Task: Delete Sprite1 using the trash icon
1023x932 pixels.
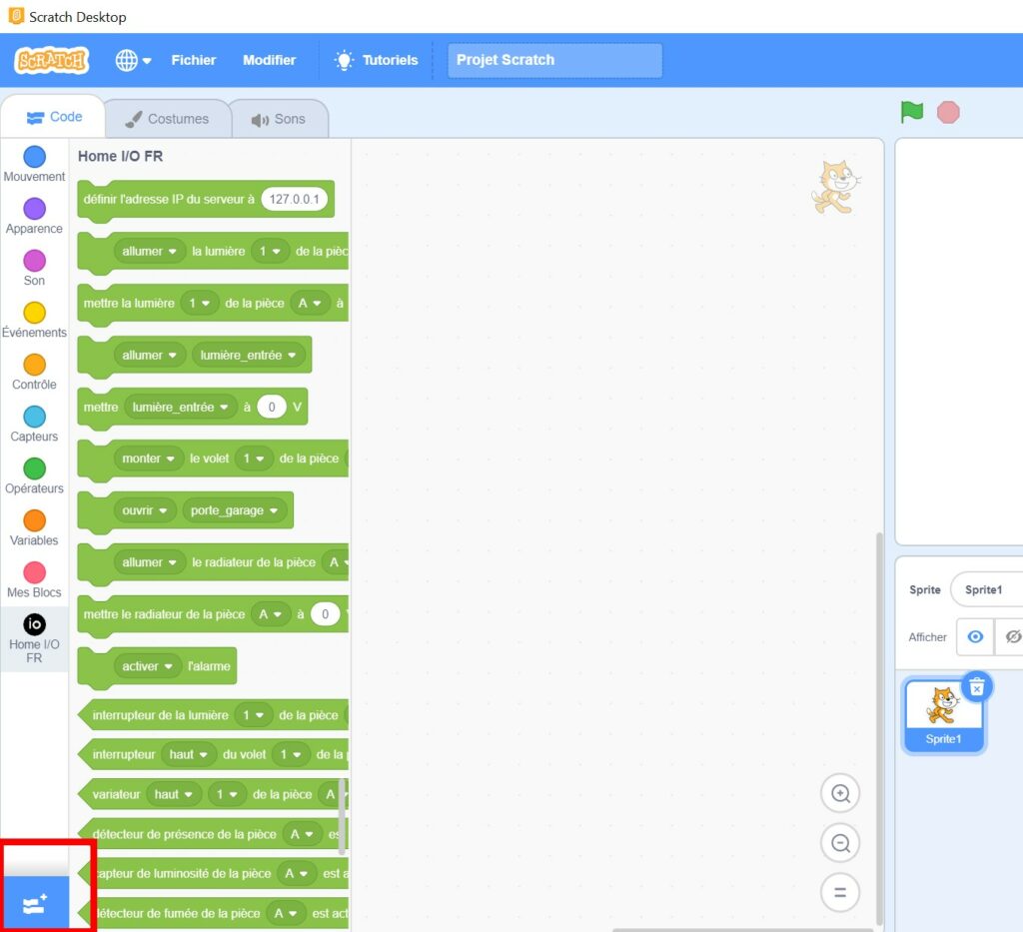Action: [x=977, y=687]
